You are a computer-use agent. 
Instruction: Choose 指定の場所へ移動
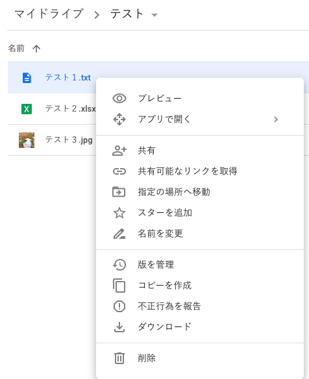pyautogui.click(x=200, y=192)
